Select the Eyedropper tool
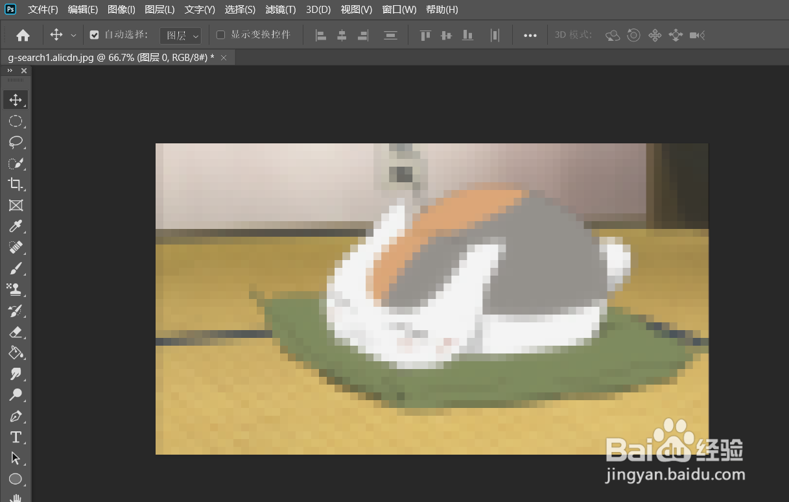Screen dimensions: 789x502 (x=16, y=226)
